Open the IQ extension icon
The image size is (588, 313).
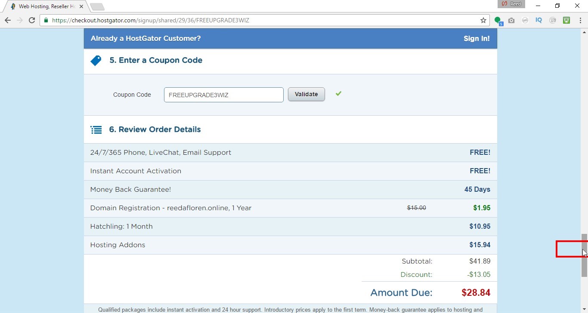(538, 20)
